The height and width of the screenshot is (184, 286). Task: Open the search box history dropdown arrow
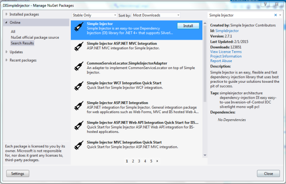point(280,15)
